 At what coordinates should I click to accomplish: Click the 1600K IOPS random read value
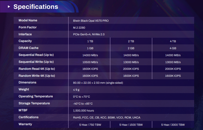(90, 69)
